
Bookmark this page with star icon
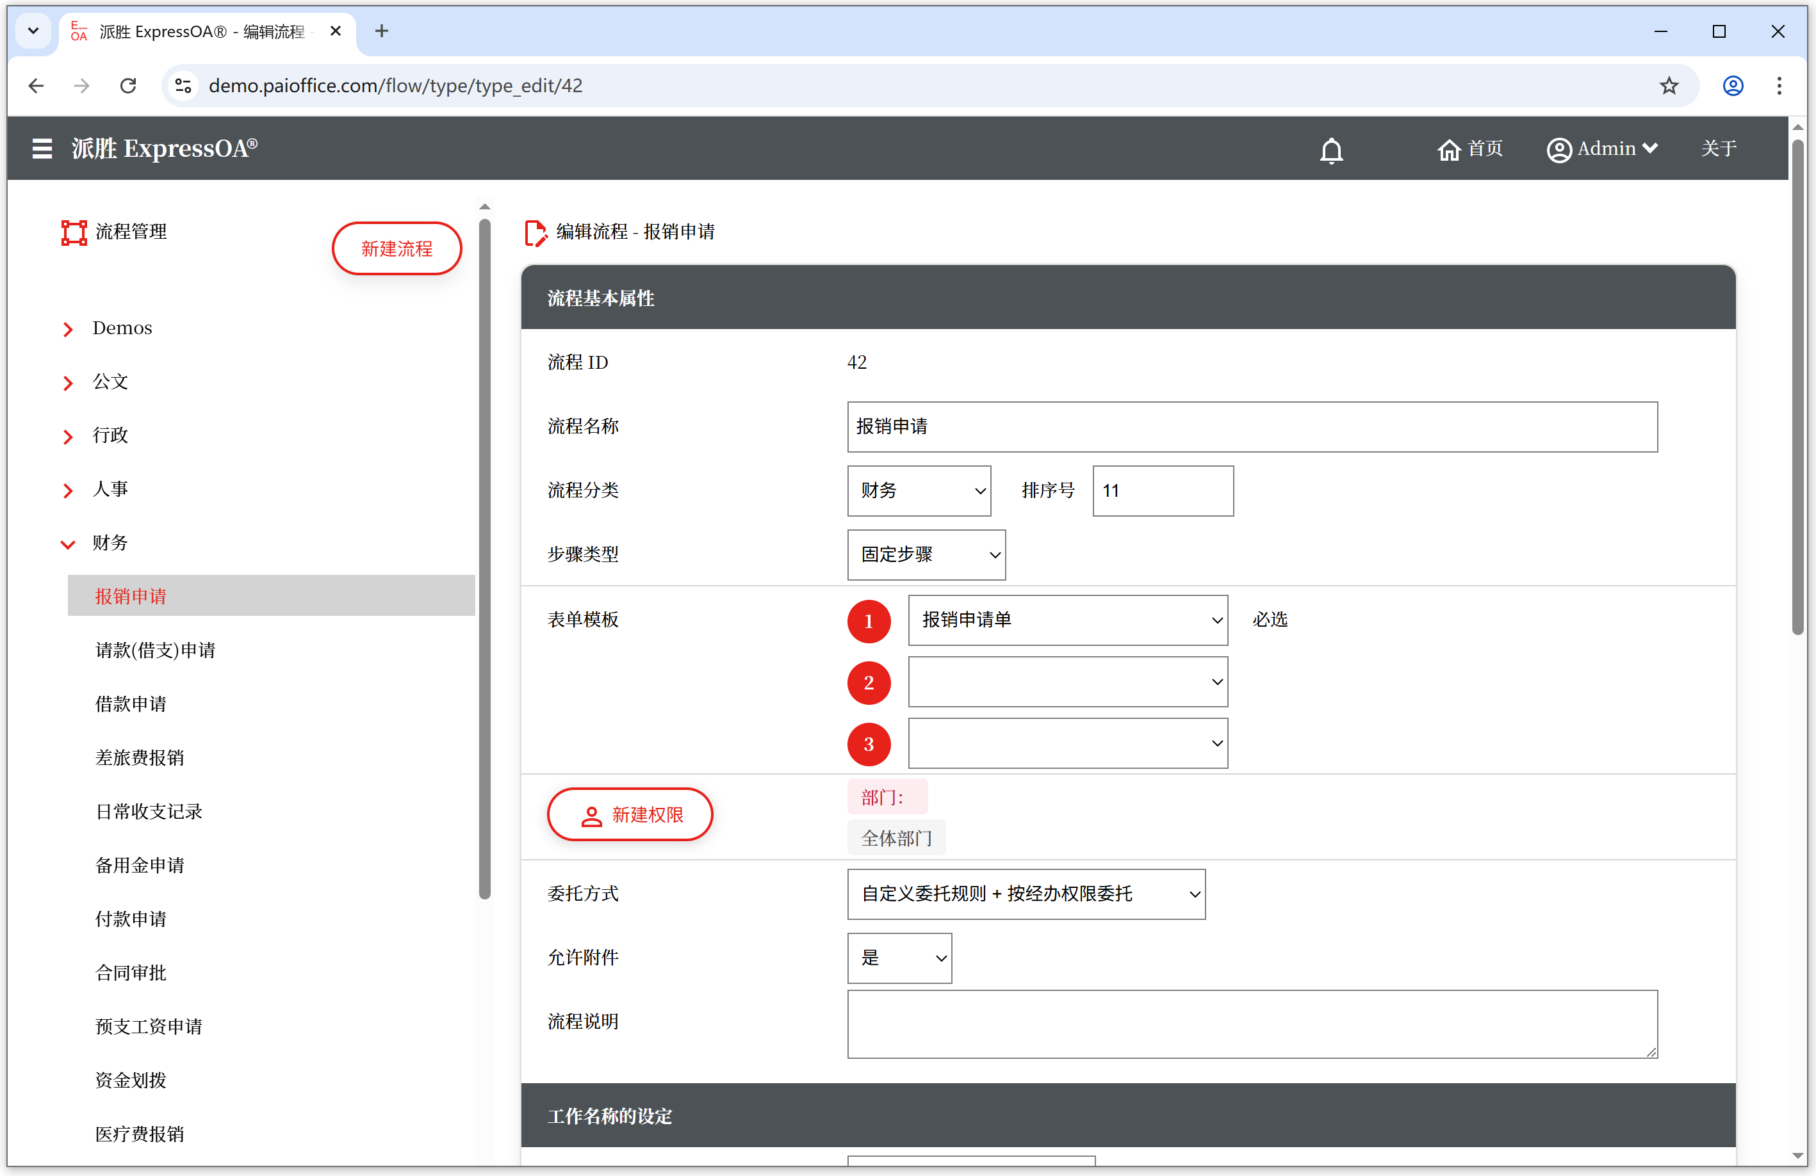click(1669, 85)
